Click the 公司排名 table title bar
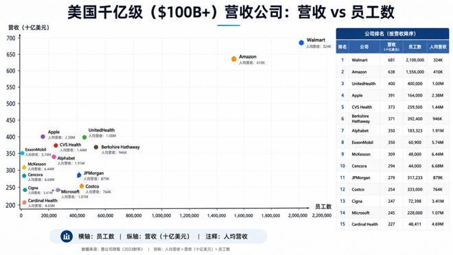The width and height of the screenshot is (453, 255). [x=393, y=34]
